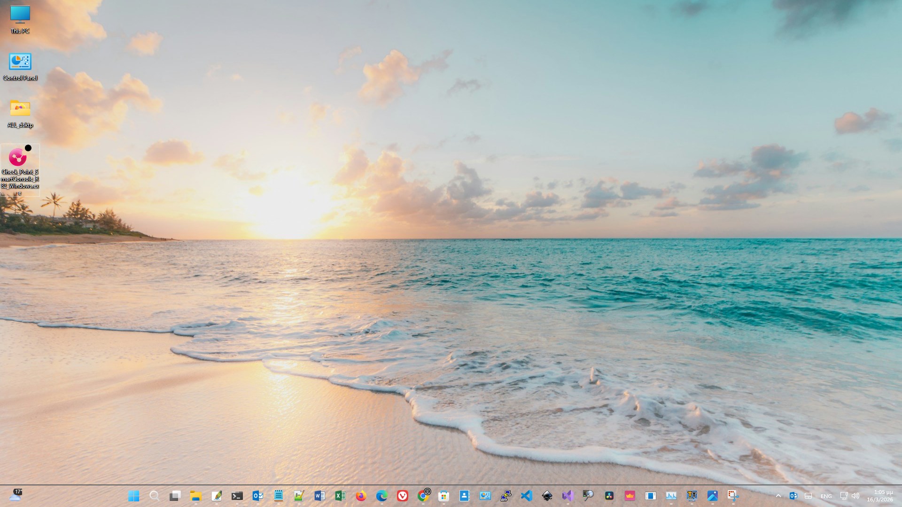Open the calendar by clicking the clock
902x507 pixels.
tap(880, 495)
